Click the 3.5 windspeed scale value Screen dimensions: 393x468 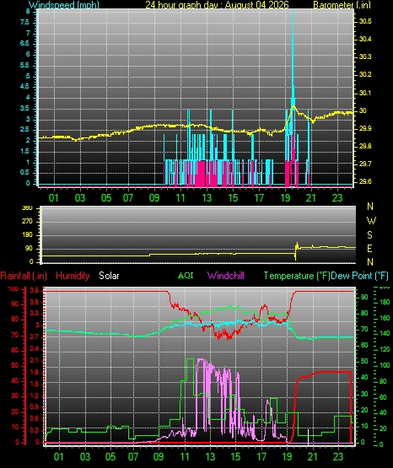[25, 108]
